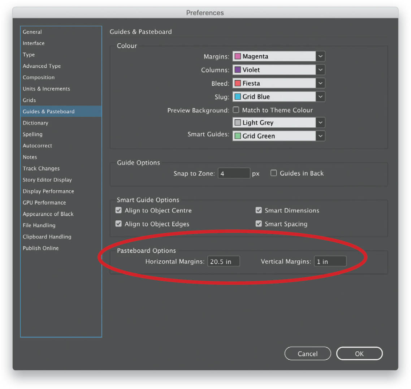411x389 pixels.
Task: Open the Smart Guides colour dropdown
Action: [x=320, y=136]
